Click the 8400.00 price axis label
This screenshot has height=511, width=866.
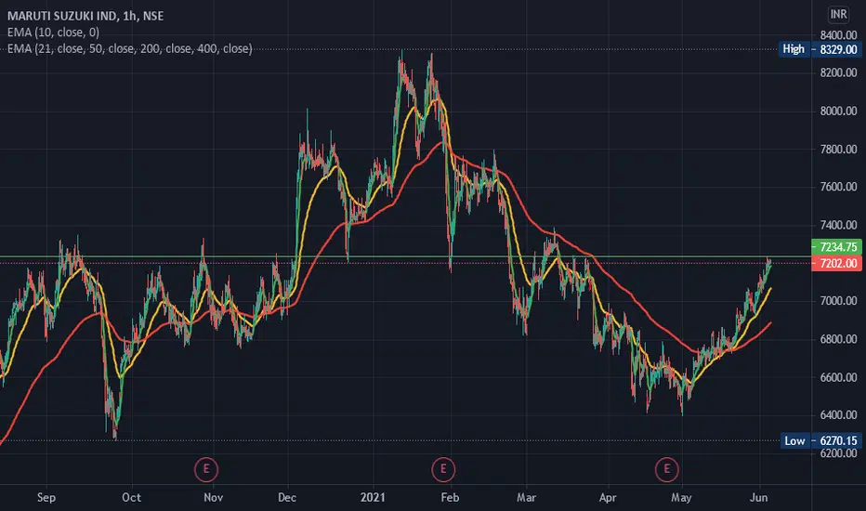point(838,35)
